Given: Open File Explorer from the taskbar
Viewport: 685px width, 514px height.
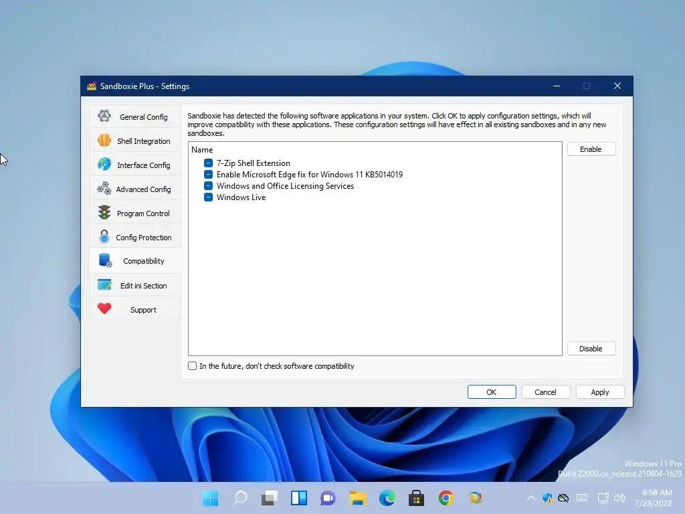Looking at the screenshot, I should point(357,498).
